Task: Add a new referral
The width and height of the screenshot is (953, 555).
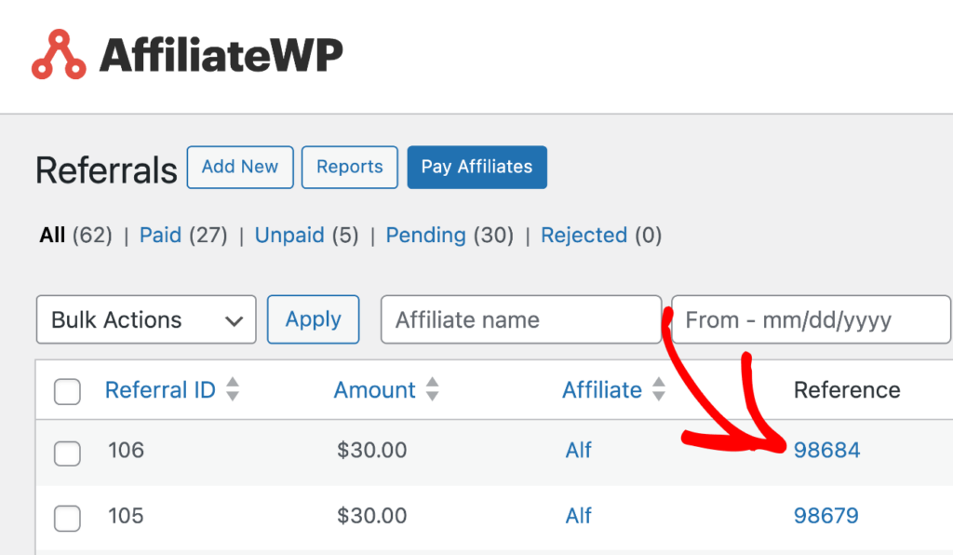Action: point(240,168)
